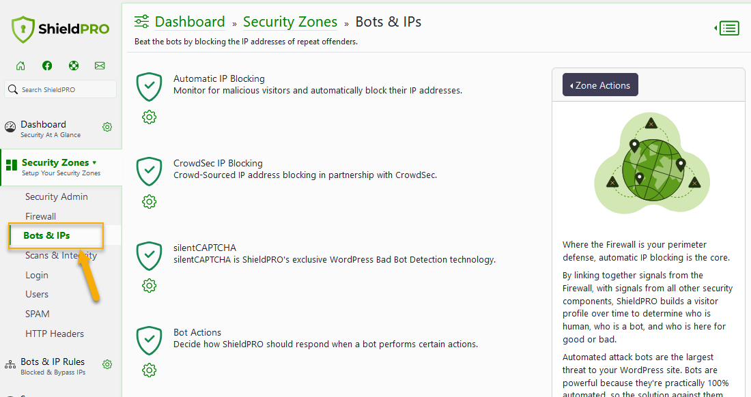Click the email envelope icon in sidebar

(x=100, y=65)
